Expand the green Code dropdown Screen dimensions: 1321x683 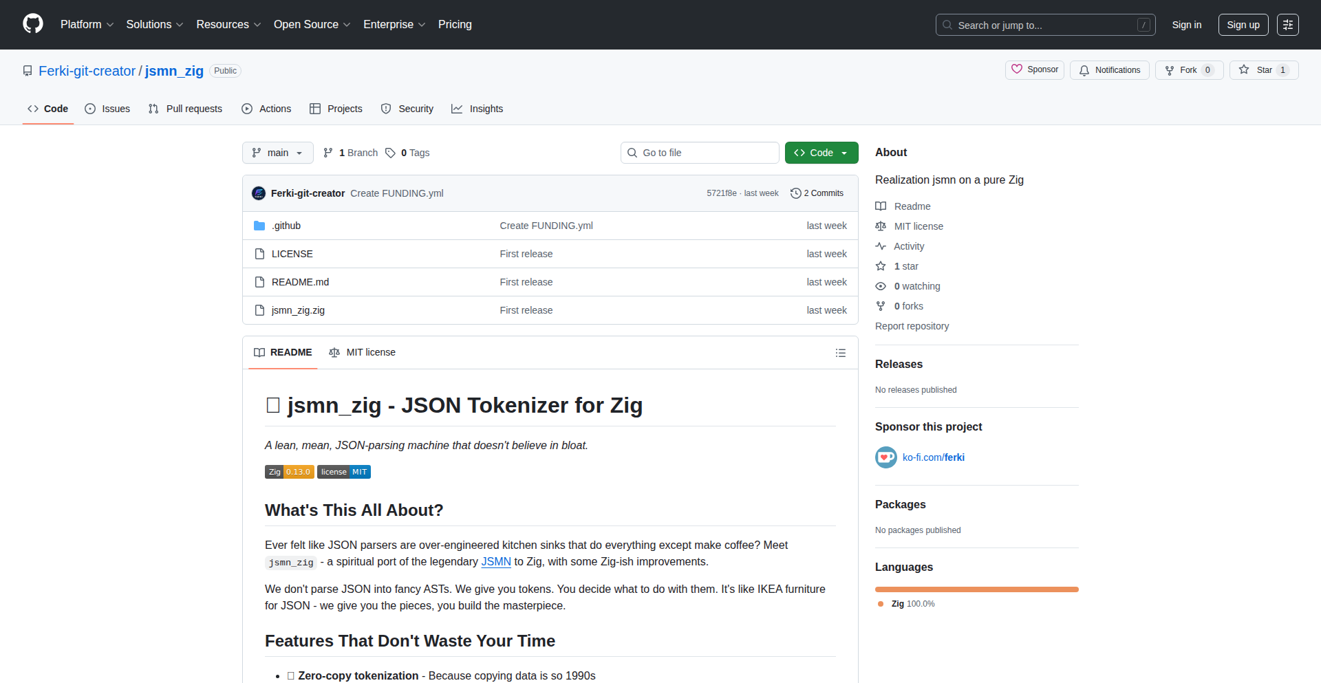pyautogui.click(x=821, y=153)
